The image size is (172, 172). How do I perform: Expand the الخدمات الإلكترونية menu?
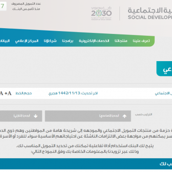click(x=94, y=41)
